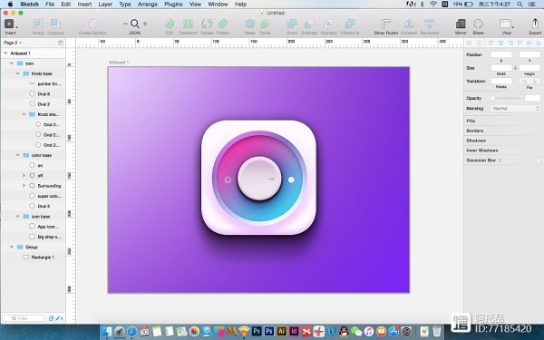Select the Big drop shadow layer

click(33, 237)
